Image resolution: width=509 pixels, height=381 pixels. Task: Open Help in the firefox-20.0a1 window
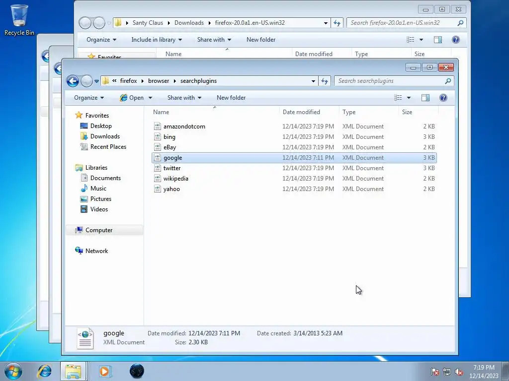click(455, 40)
